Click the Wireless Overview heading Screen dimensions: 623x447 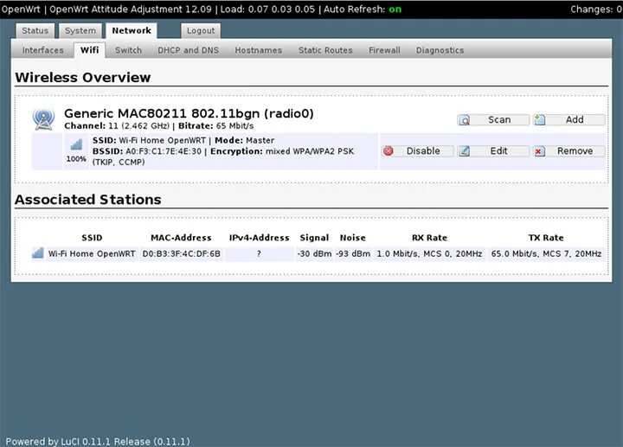tap(83, 78)
